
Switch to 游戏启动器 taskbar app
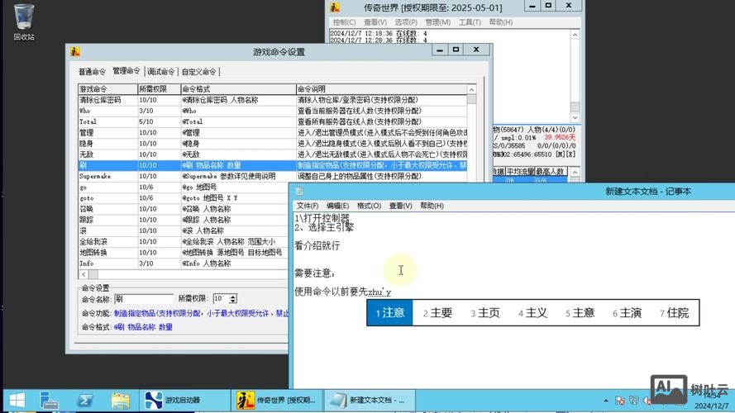[184, 401]
